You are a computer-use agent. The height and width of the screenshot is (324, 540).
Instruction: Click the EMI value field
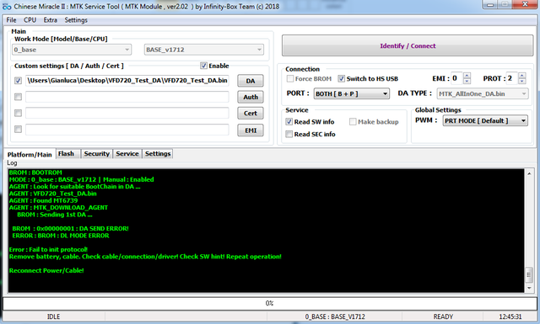[x=456, y=78]
